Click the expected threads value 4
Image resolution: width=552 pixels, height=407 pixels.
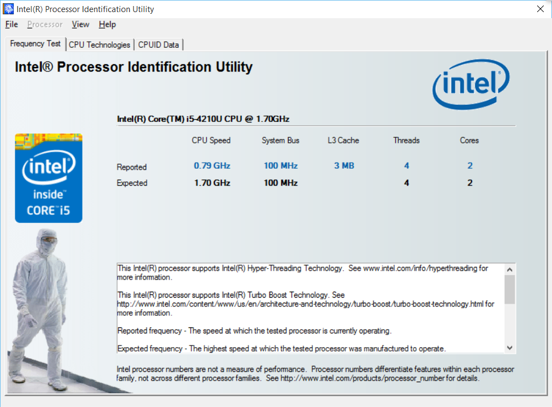pyautogui.click(x=407, y=183)
